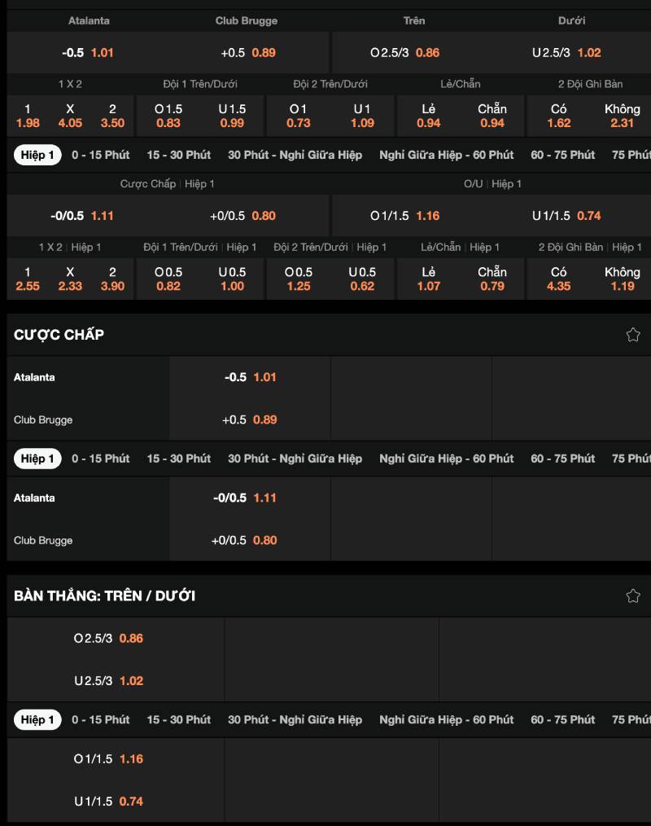The width and height of the screenshot is (651, 826).
Task: Choose Đội 1 over 1.5 at 0.83
Action: (x=168, y=116)
